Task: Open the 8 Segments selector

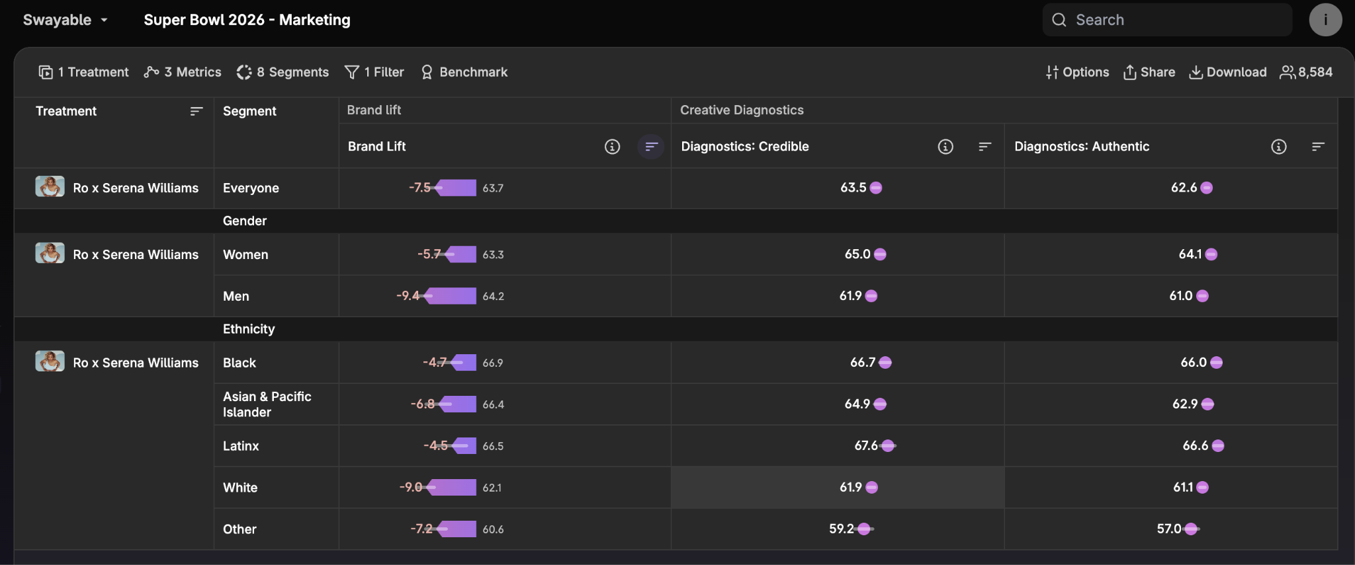Action: (x=283, y=72)
